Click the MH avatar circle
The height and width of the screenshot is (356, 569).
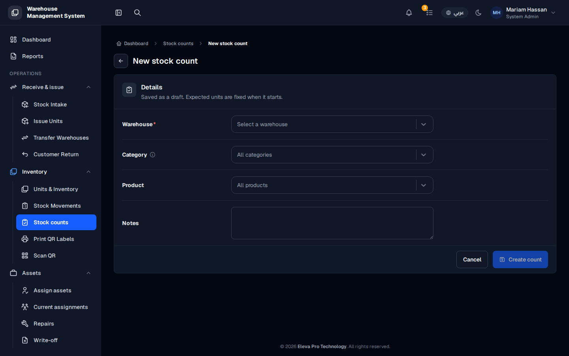[497, 13]
